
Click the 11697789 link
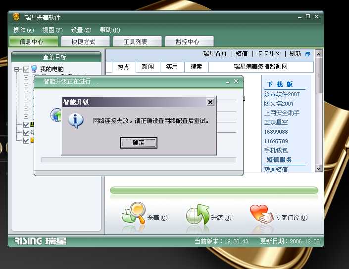[276, 141]
